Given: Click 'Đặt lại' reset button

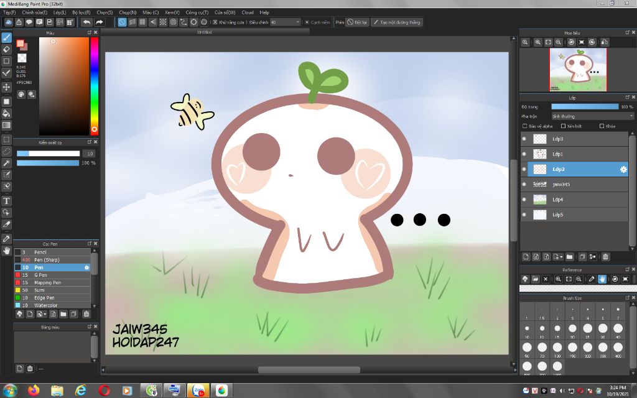Looking at the screenshot, I should [357, 22].
